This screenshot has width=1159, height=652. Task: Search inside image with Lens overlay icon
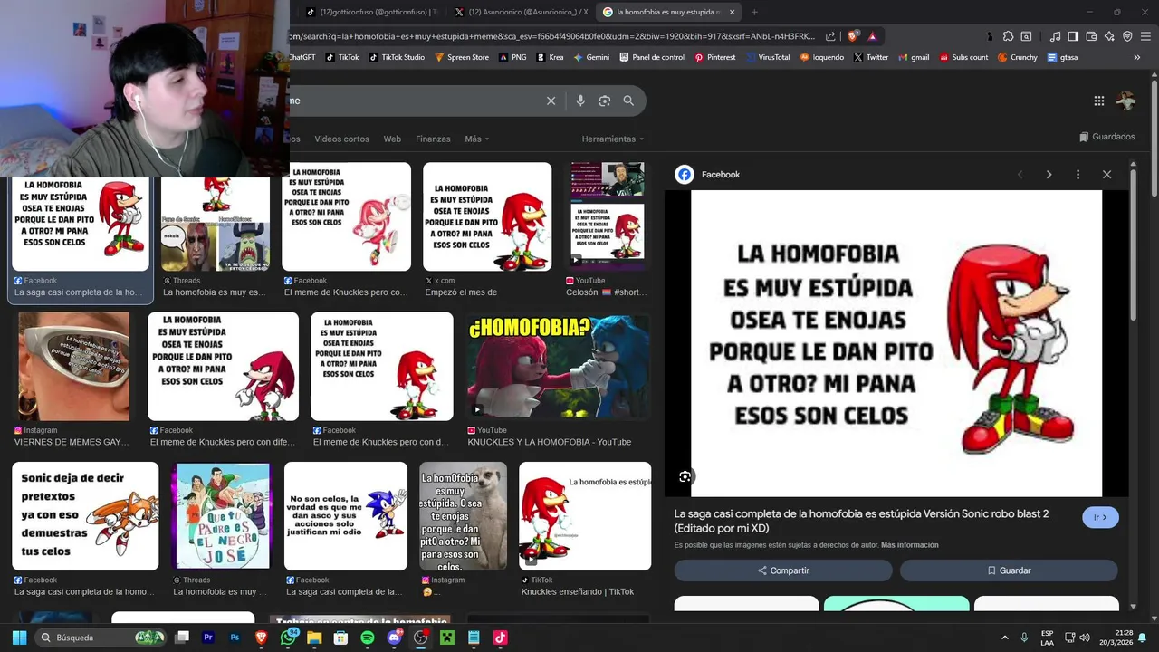(x=685, y=476)
